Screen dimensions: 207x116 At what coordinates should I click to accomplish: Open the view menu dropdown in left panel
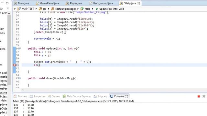(x=8, y=8)
